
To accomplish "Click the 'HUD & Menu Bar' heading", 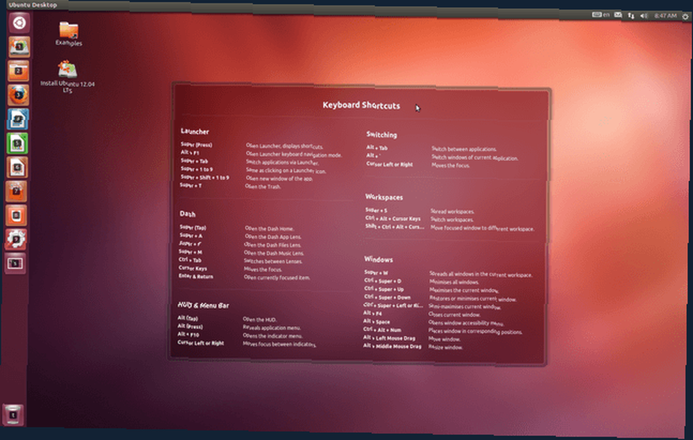I will 203,306.
